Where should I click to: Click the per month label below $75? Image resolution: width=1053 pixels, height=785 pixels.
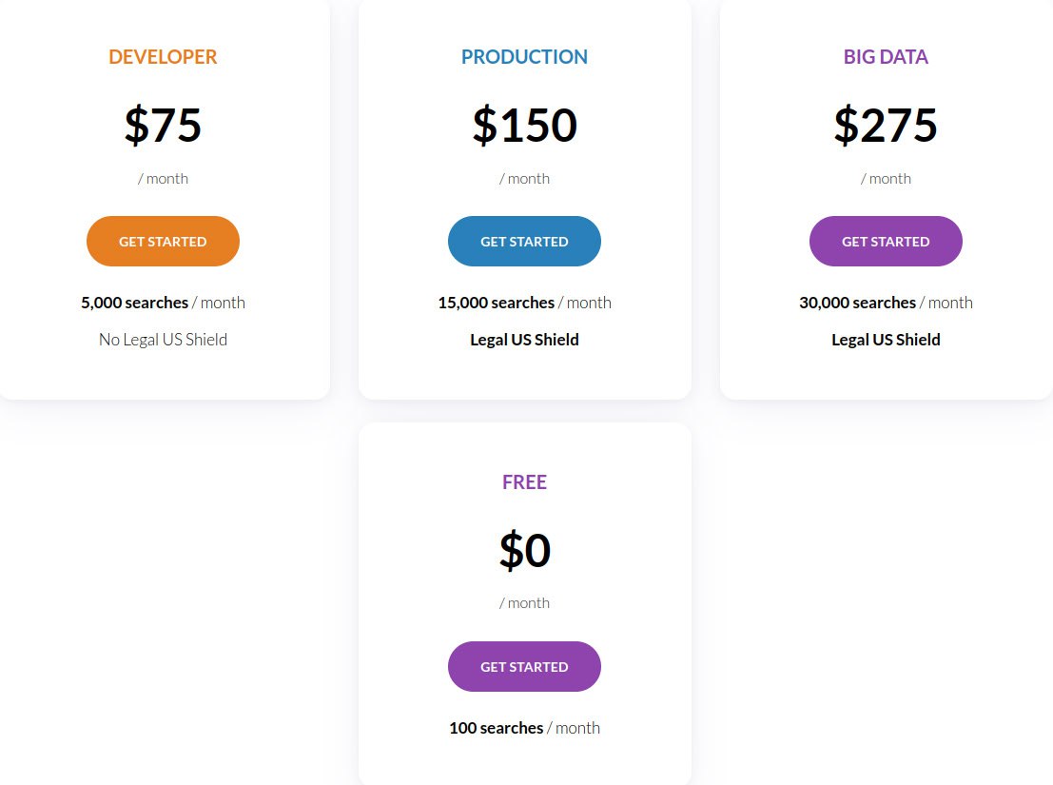(163, 179)
